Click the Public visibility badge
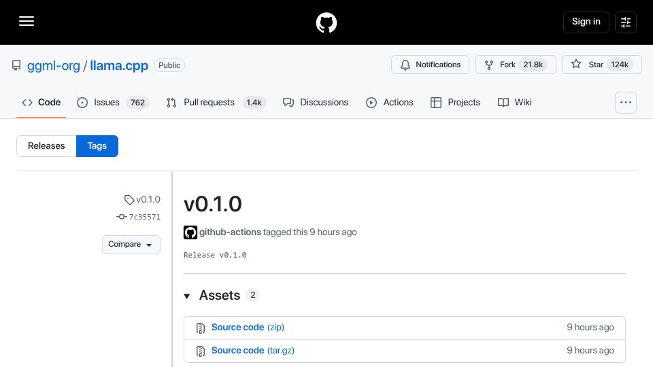The width and height of the screenshot is (653, 367). pos(169,65)
